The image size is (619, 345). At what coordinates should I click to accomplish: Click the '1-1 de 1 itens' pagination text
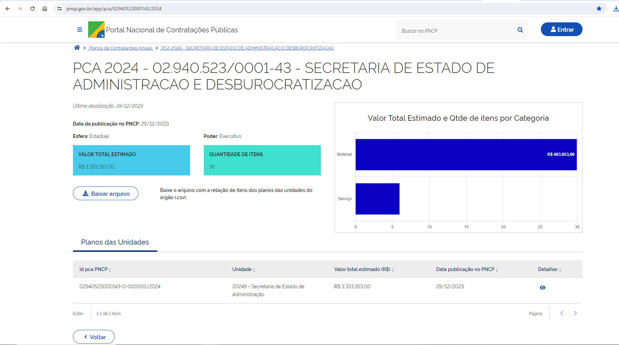coord(108,314)
